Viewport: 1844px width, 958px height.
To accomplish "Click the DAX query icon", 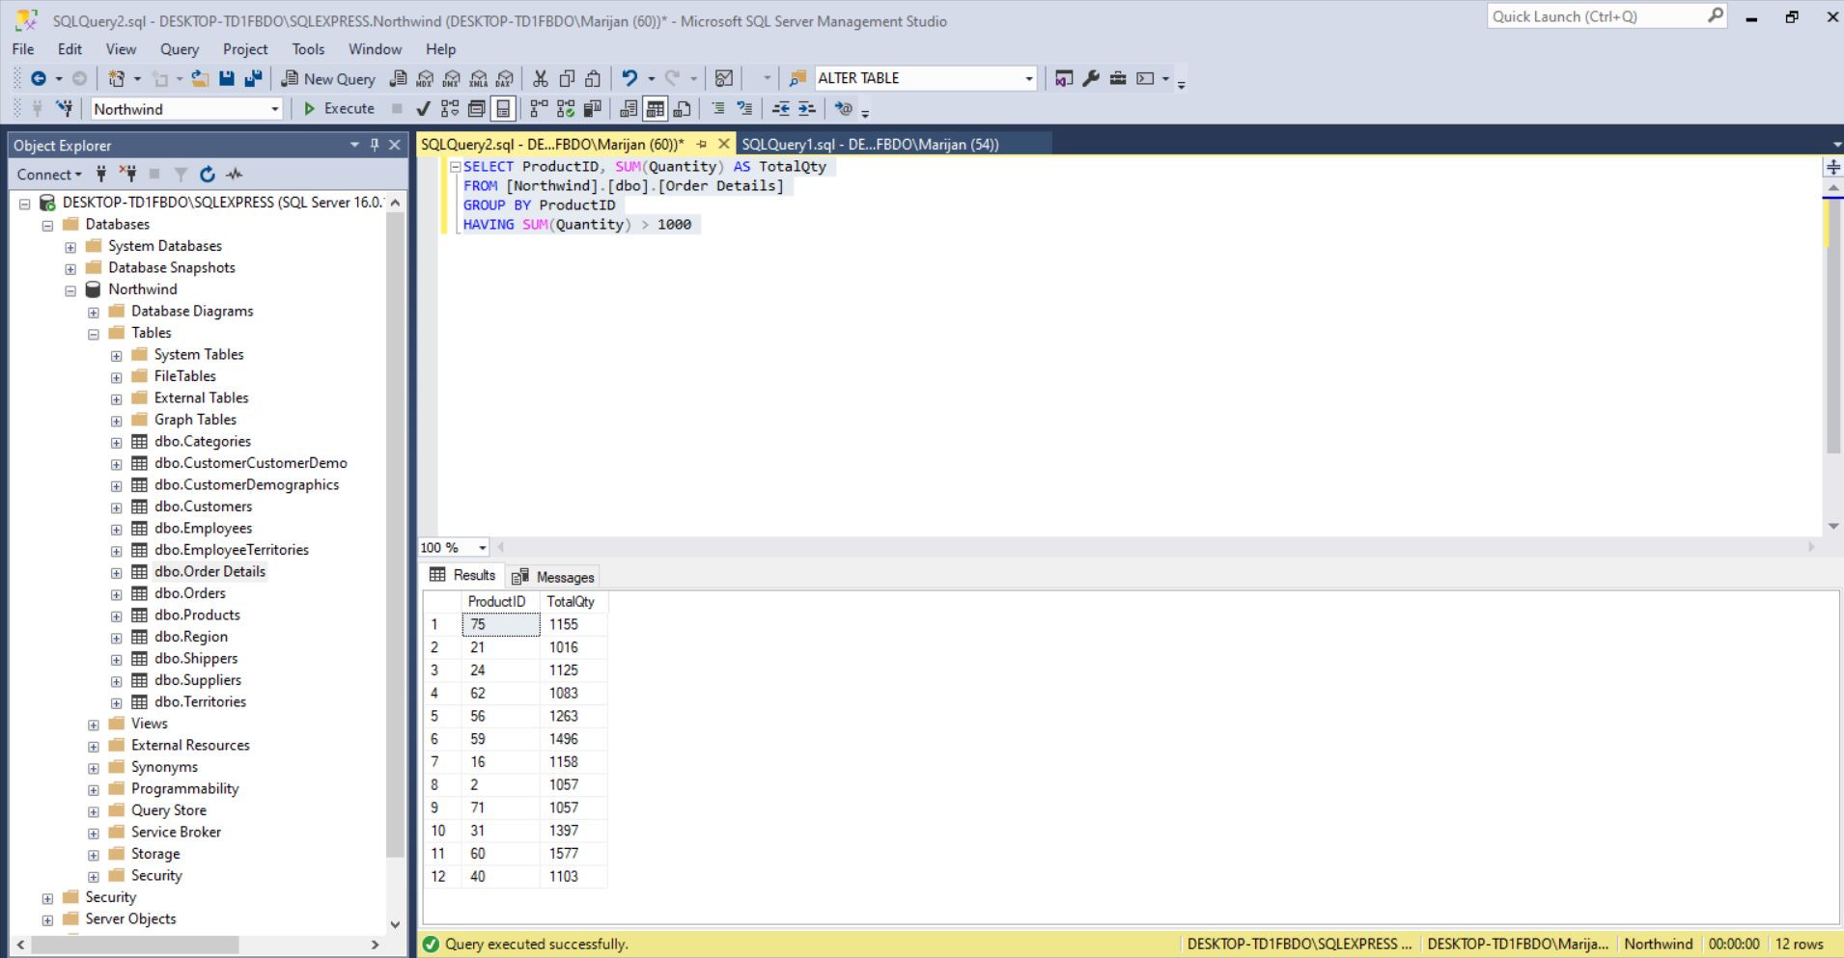I will point(505,78).
